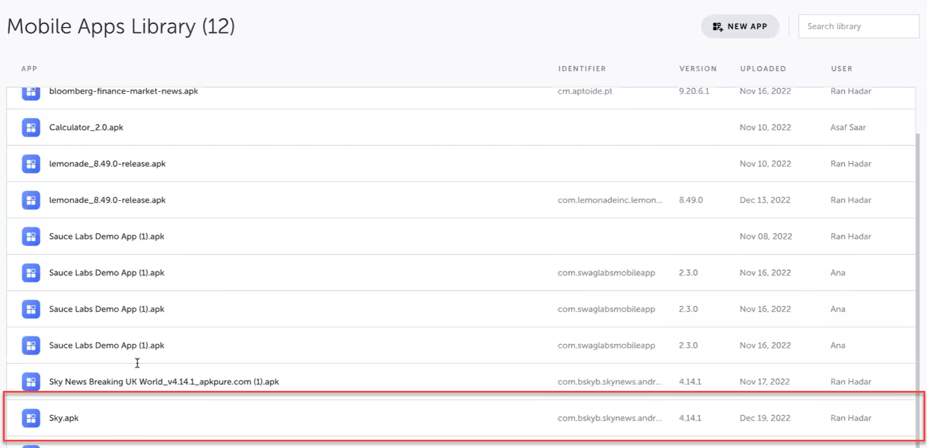Focus the Search library input field
The image size is (927, 448).
858,26
